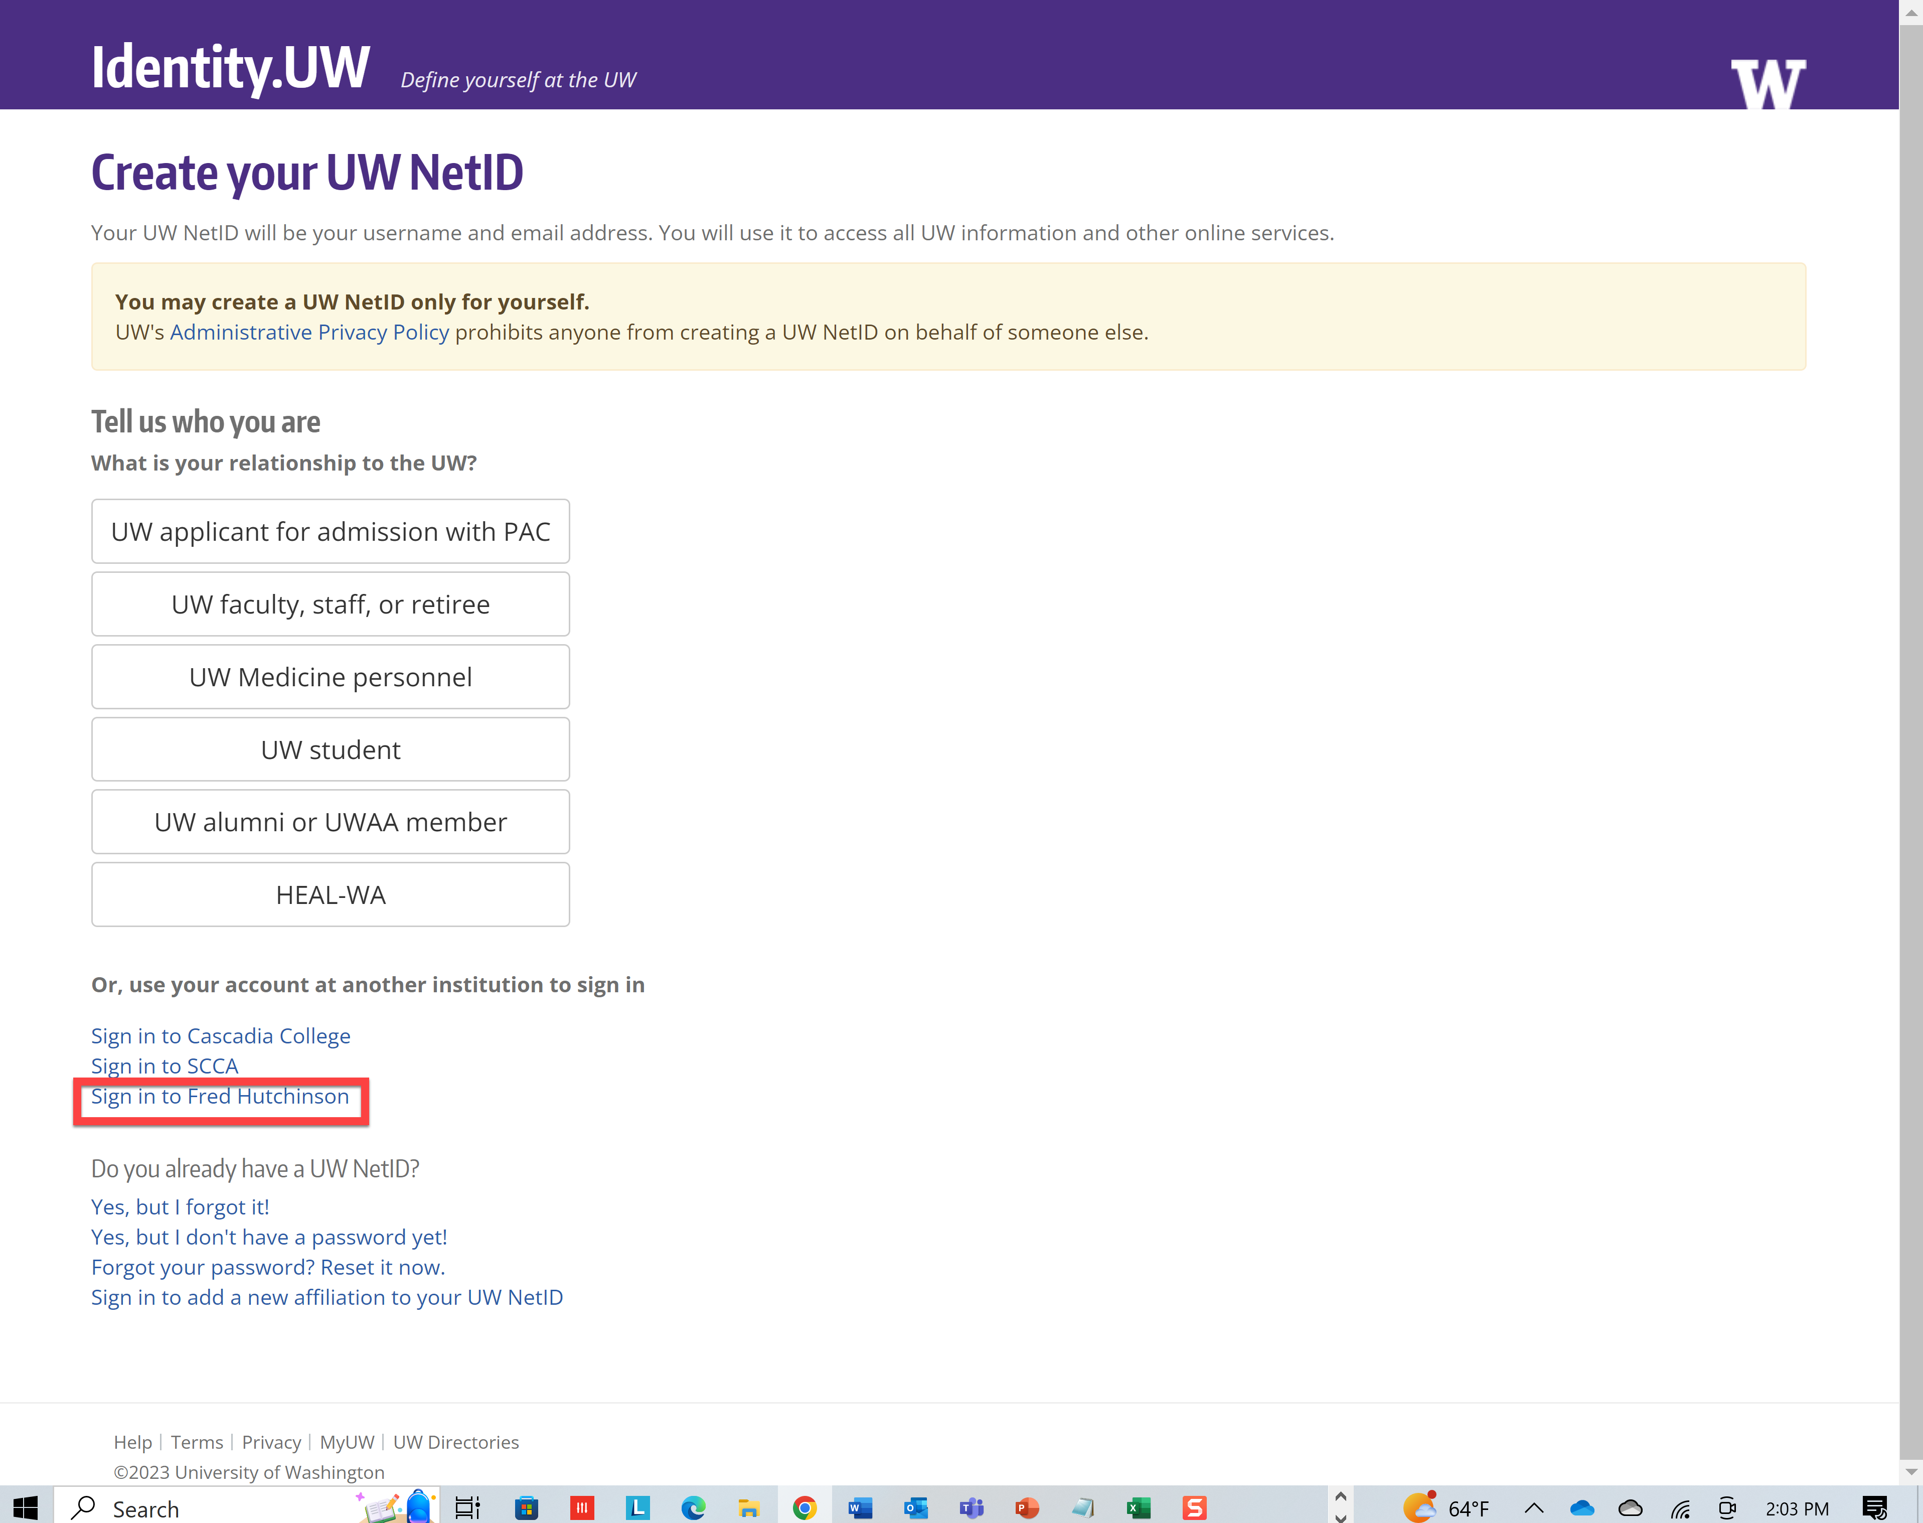
Task: Click the page scrollbar up arrow
Action: click(1910, 12)
